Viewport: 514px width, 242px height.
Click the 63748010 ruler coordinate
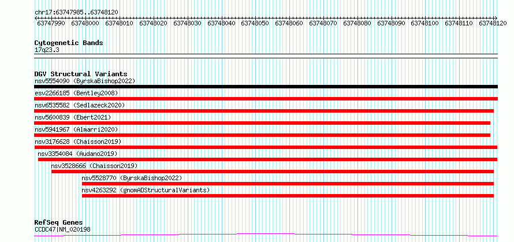click(119, 23)
